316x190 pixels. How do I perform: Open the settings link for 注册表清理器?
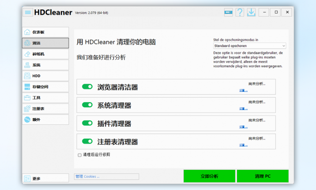[244, 145]
